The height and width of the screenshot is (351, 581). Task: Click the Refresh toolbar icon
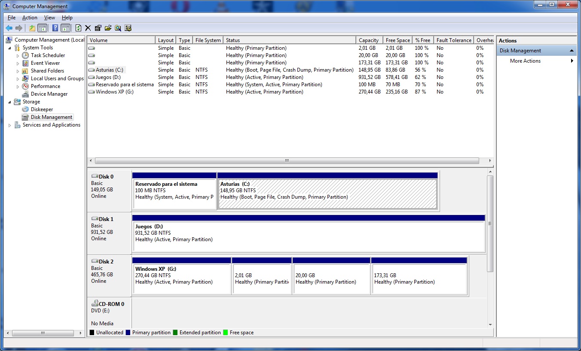pos(78,28)
